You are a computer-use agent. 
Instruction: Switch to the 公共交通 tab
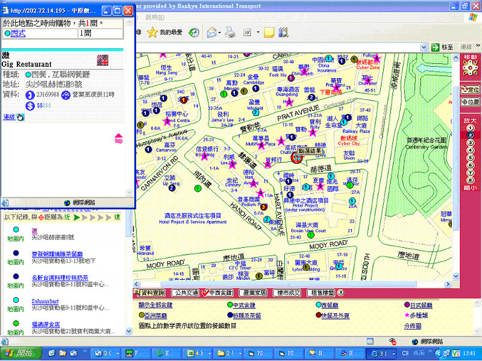click(x=184, y=293)
